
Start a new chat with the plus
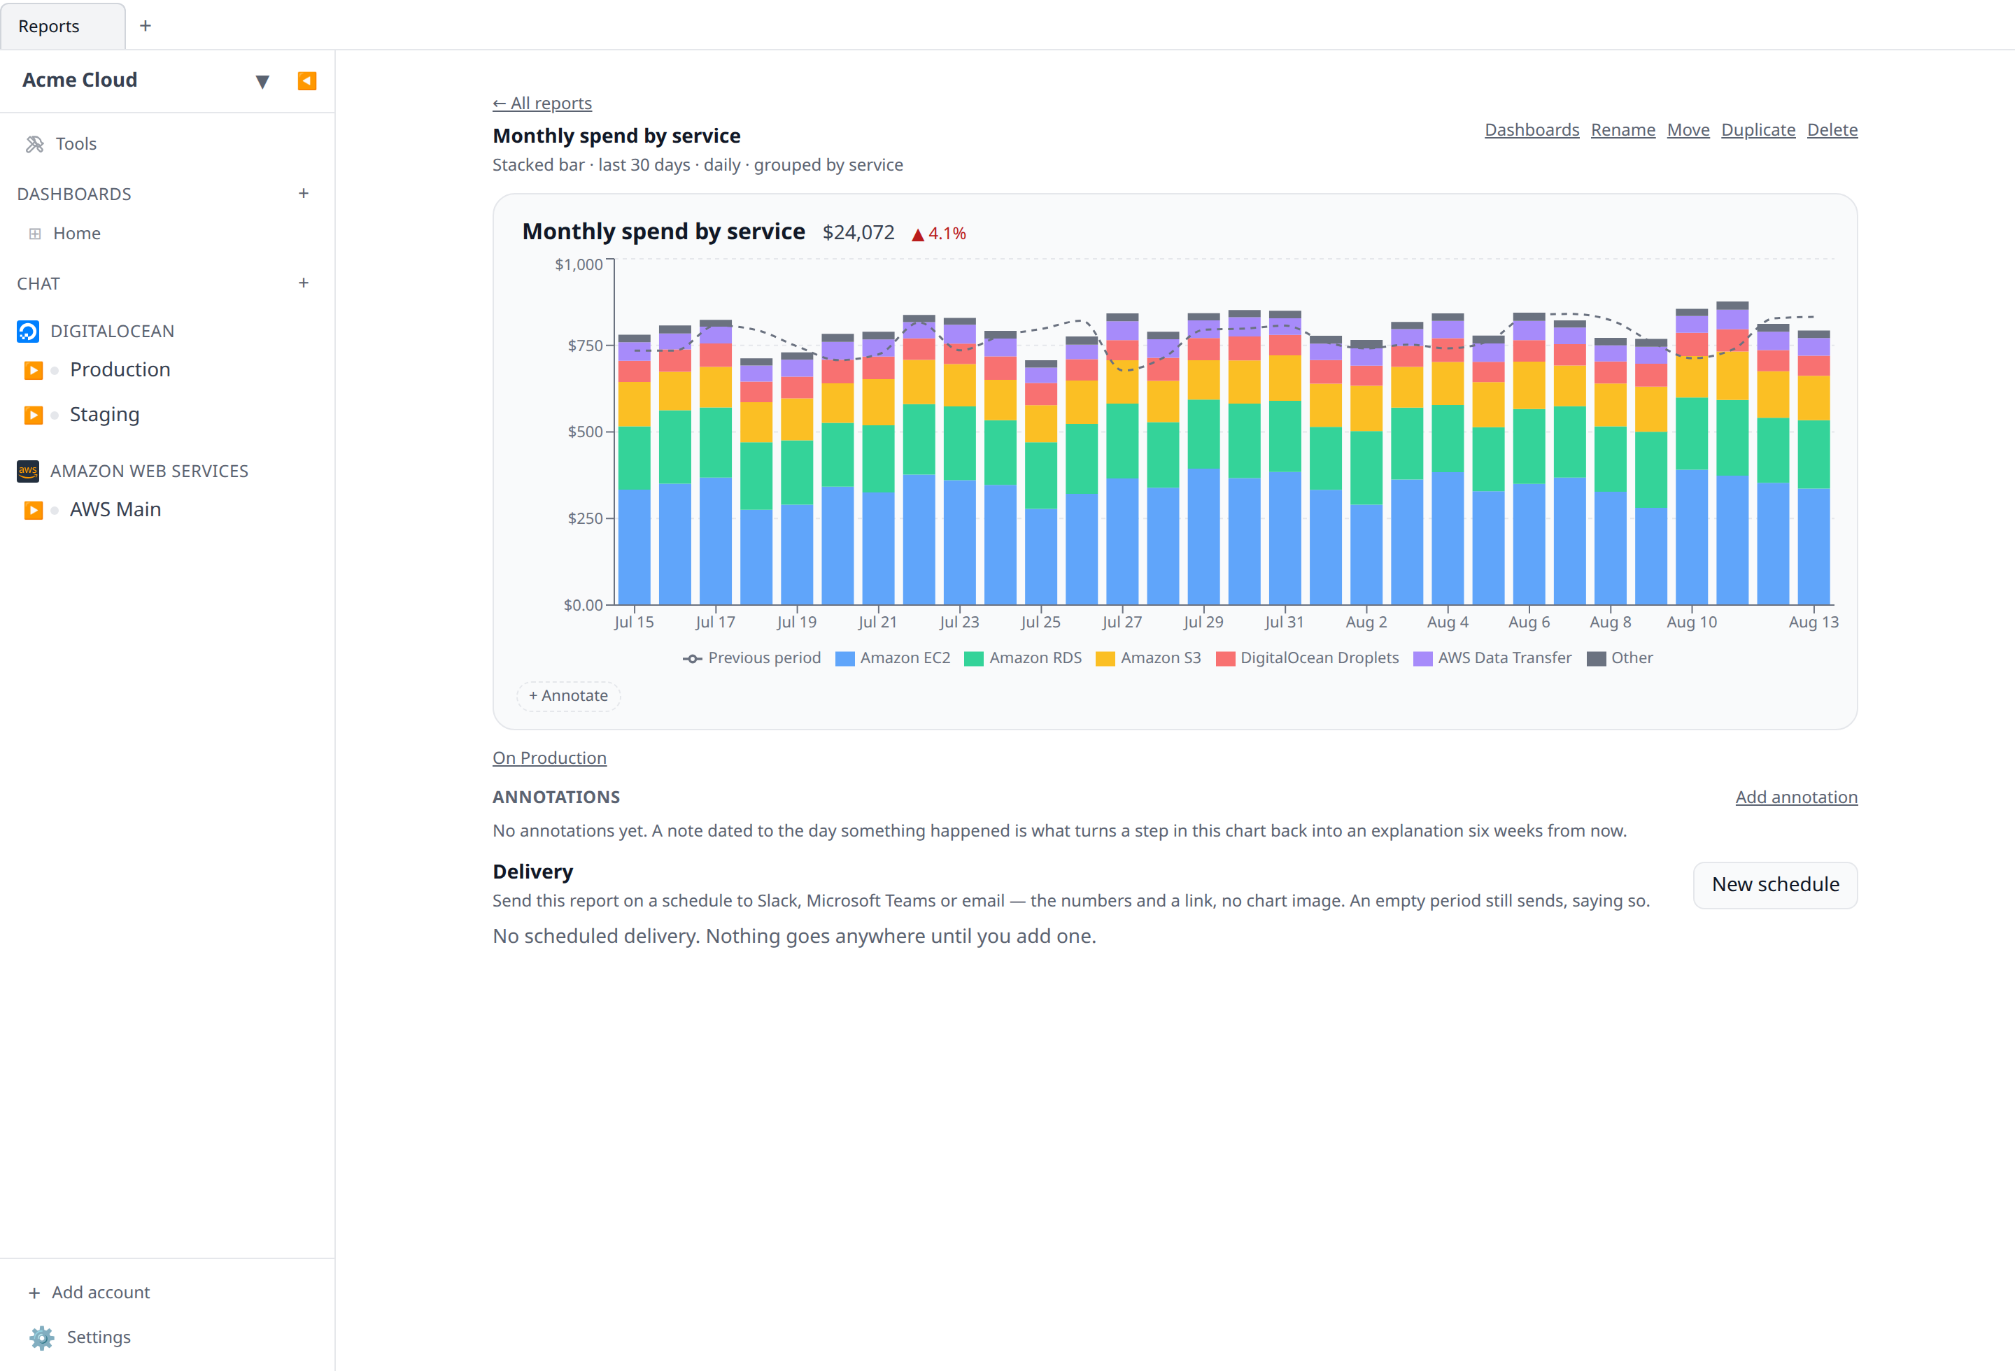(x=304, y=283)
